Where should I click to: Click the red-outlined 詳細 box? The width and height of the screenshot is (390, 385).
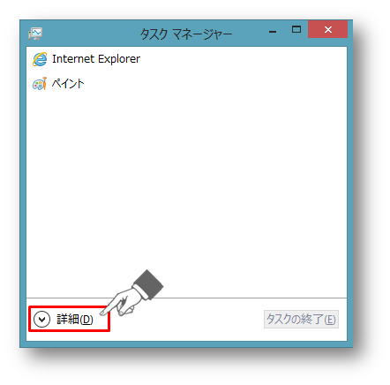69,320
